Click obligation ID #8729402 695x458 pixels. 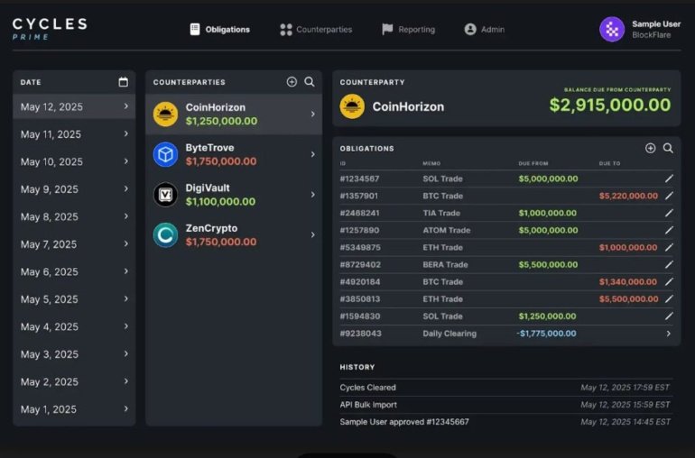pyautogui.click(x=360, y=264)
